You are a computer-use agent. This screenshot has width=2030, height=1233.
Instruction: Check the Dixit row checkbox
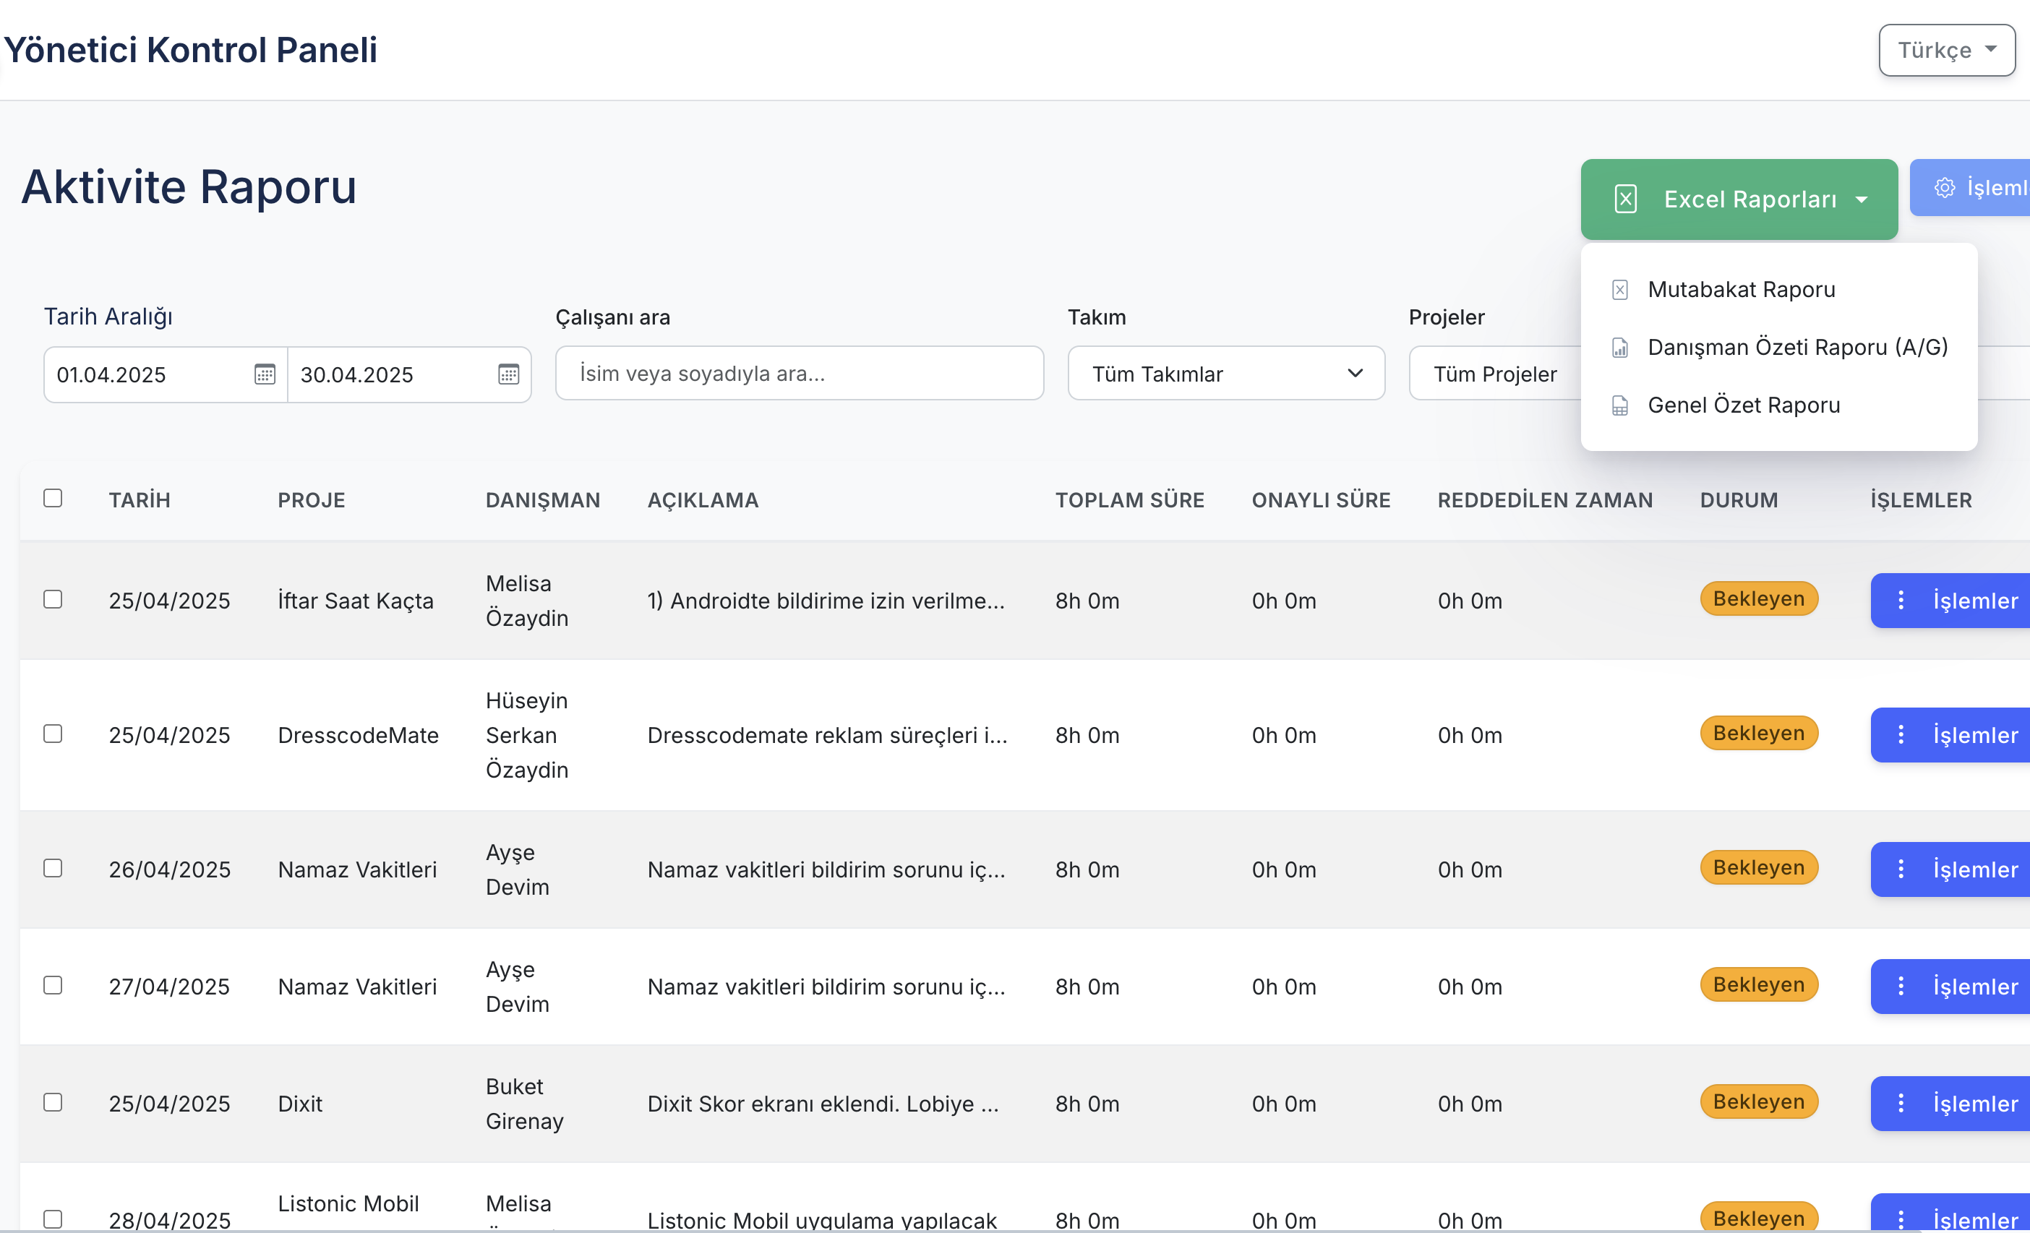click(53, 1102)
